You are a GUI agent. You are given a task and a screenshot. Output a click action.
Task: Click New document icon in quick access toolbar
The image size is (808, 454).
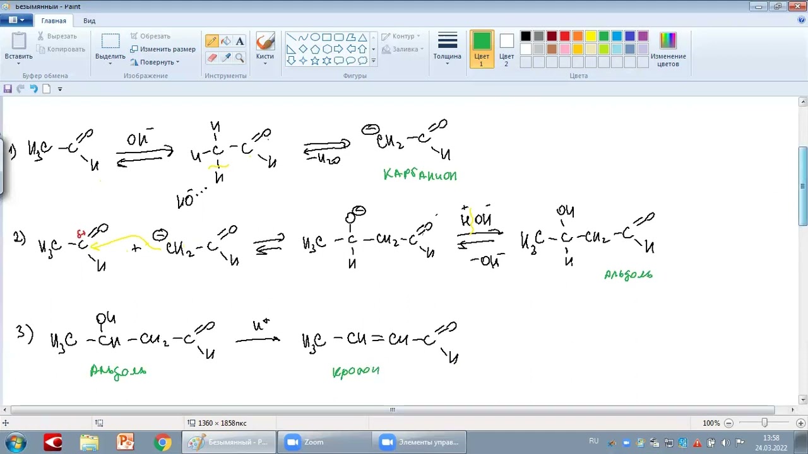coord(46,89)
